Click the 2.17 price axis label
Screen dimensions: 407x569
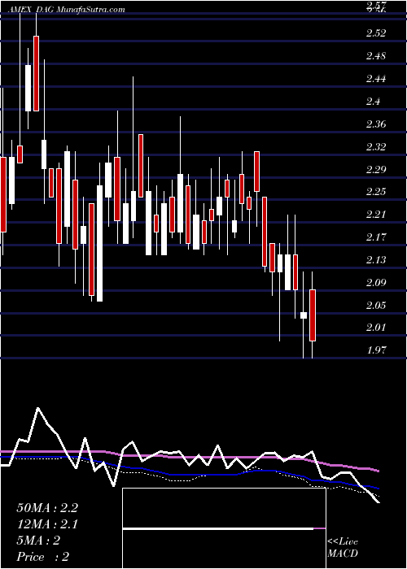[x=376, y=237]
